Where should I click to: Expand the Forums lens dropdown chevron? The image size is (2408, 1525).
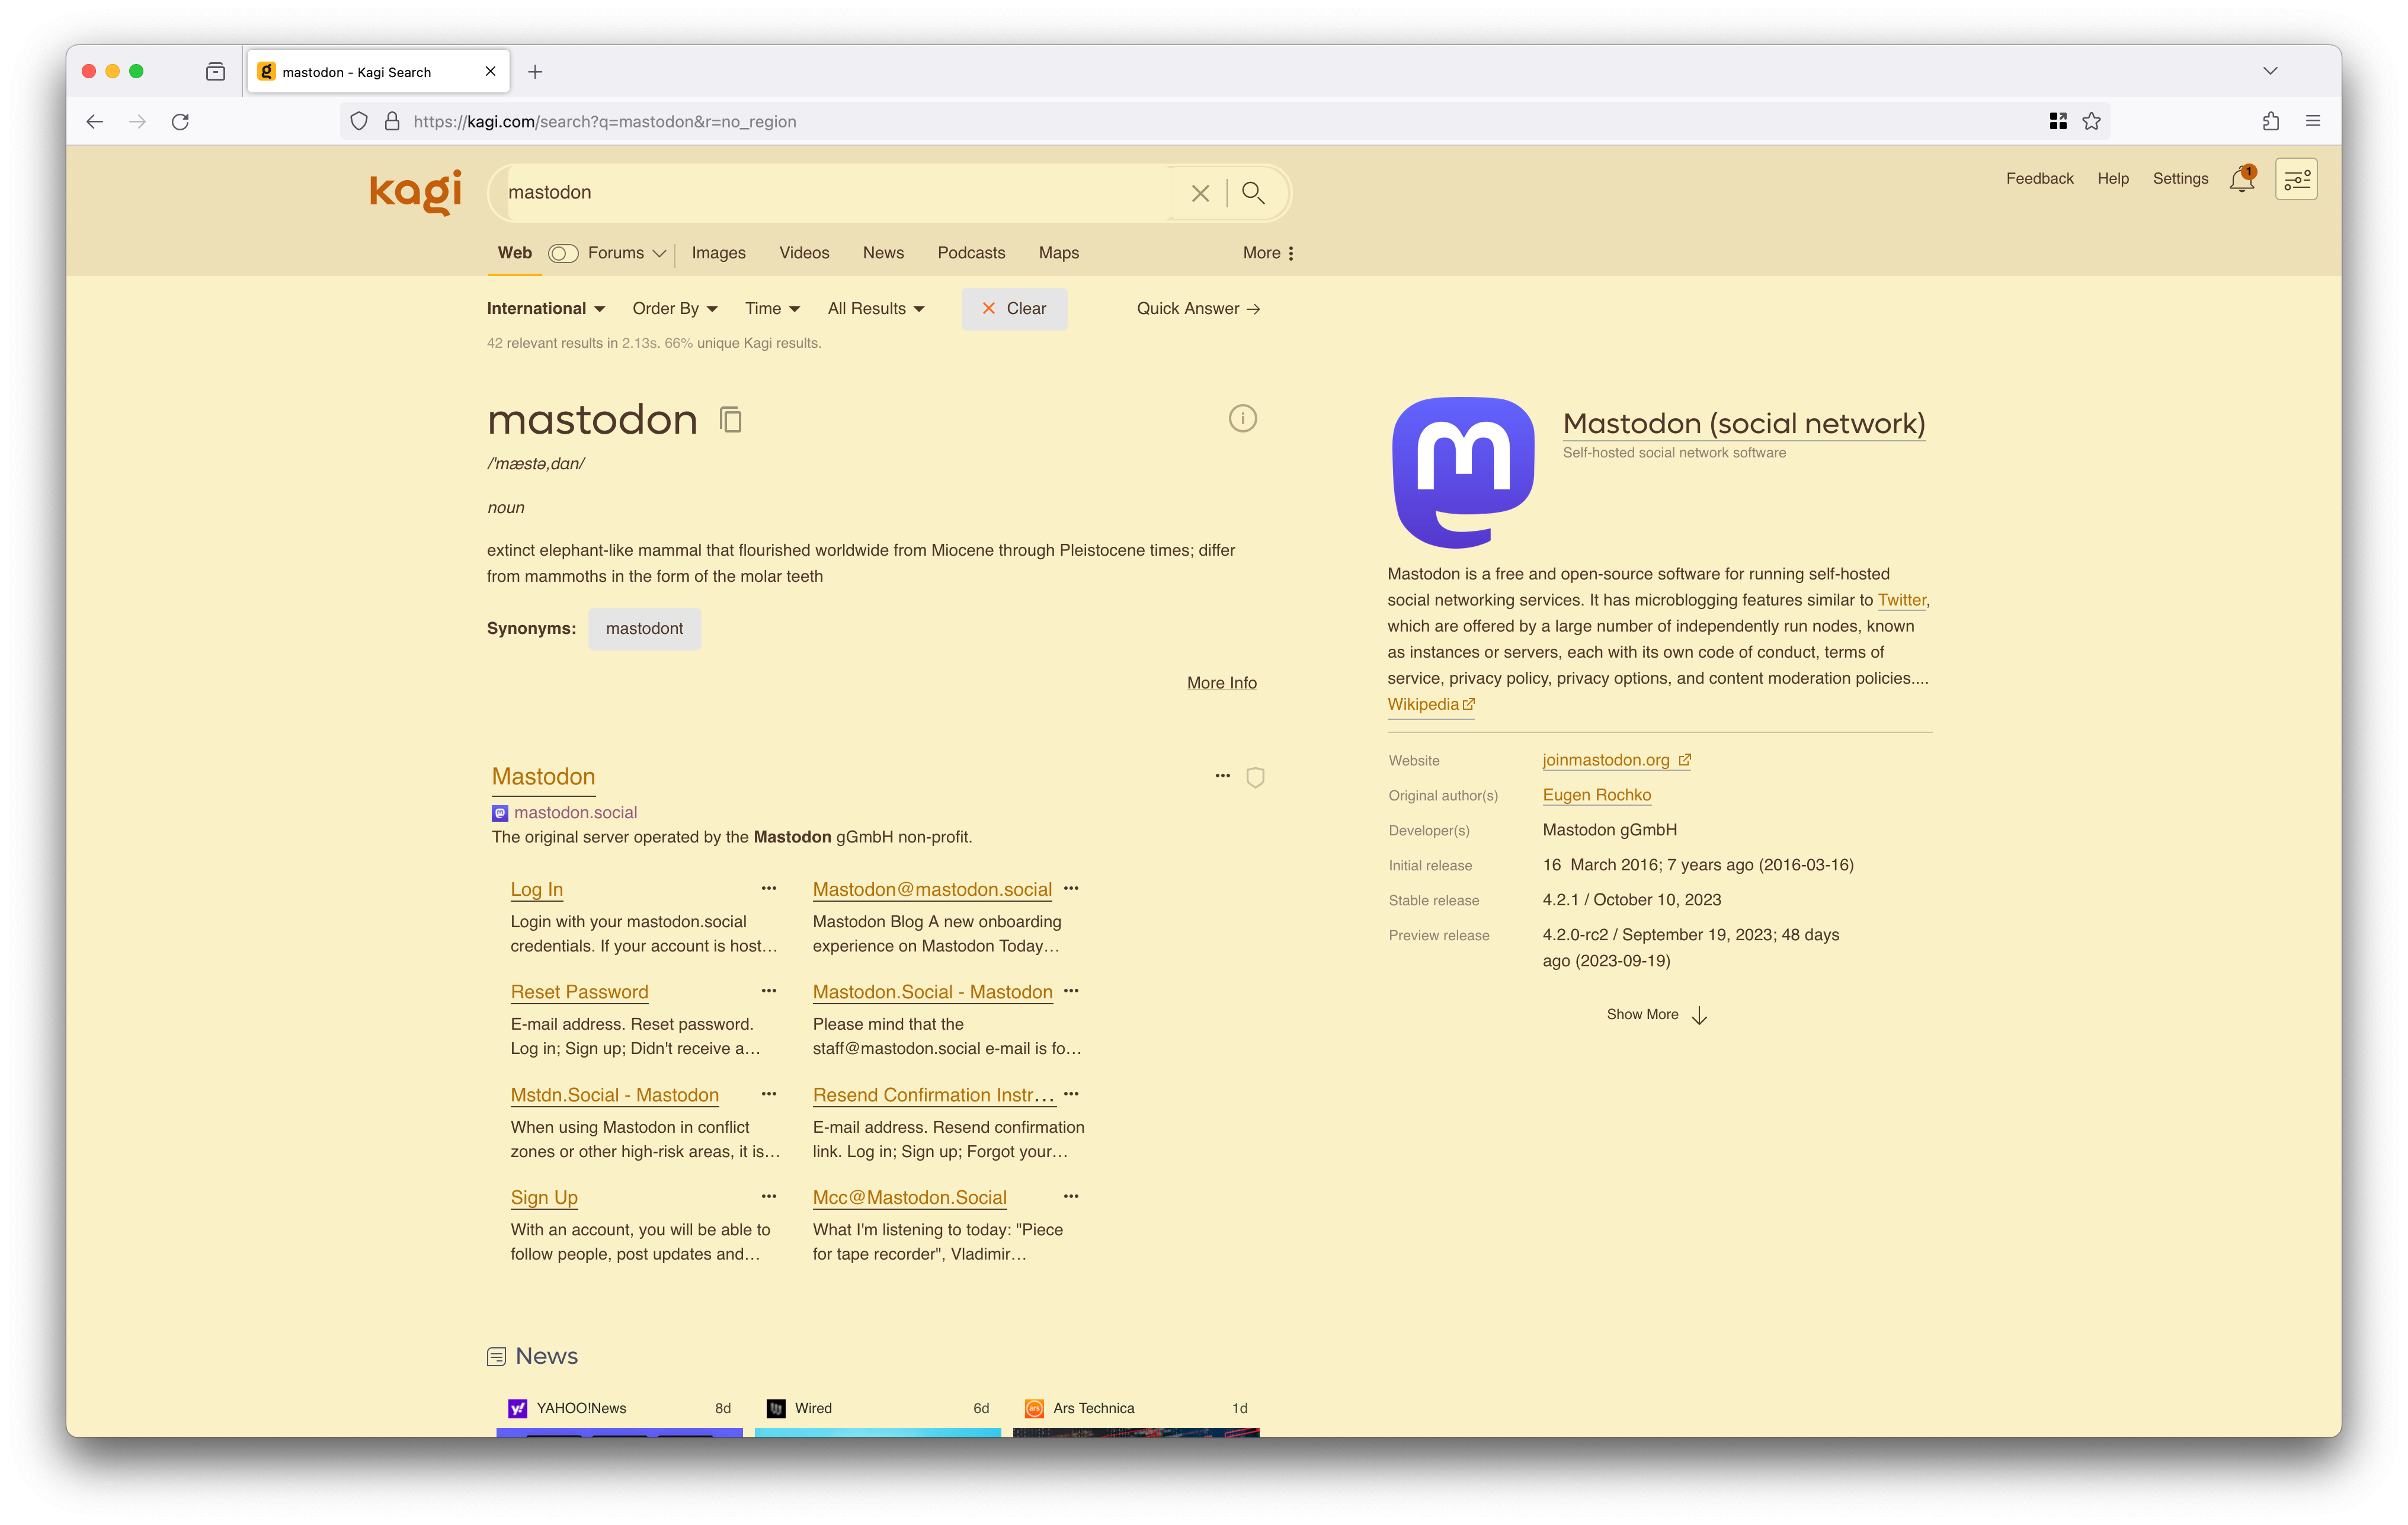[659, 254]
